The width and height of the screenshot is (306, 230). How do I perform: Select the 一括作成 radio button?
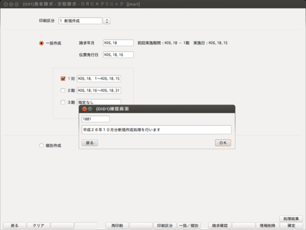click(41, 43)
